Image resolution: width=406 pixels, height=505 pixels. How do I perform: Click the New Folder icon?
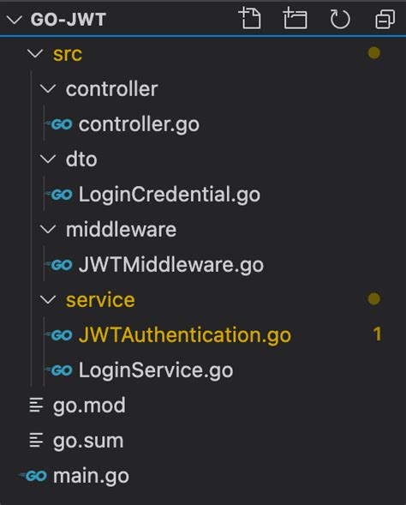tap(295, 18)
